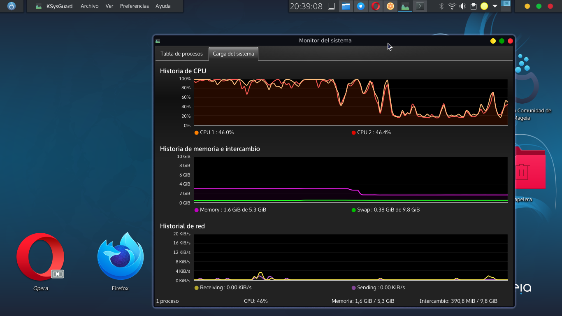This screenshot has height=316, width=562.
Task: Click the Historia de CPU heading
Action: (x=183, y=71)
